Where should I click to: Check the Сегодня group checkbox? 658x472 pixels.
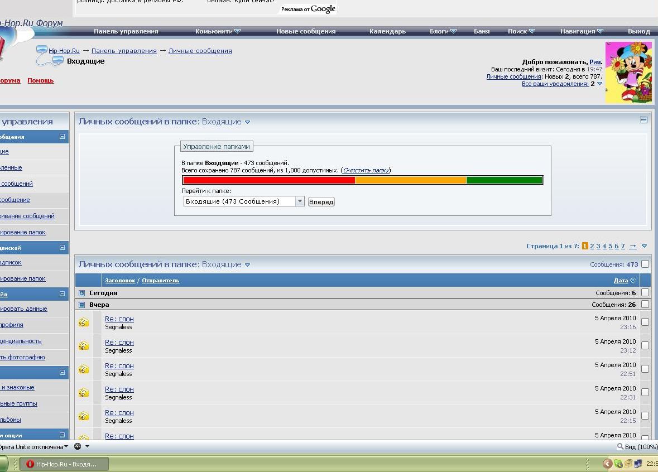pos(645,292)
